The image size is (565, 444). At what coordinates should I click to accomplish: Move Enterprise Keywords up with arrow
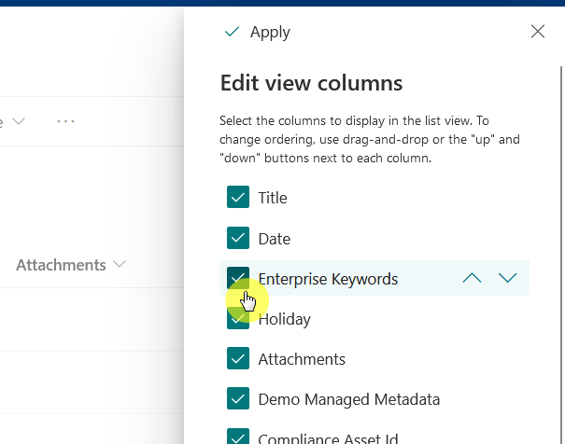[472, 278]
